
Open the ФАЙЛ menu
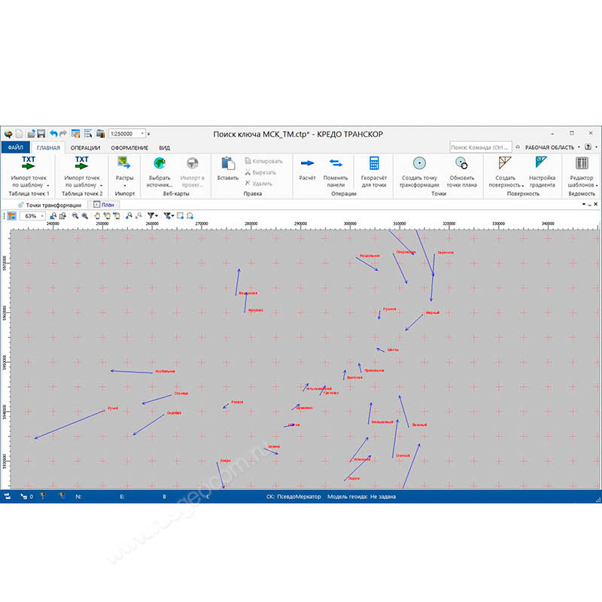(16, 147)
